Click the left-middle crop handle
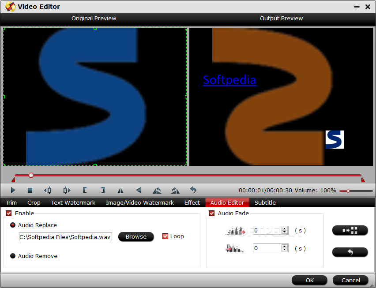This screenshot has width=376, height=288. (4, 97)
